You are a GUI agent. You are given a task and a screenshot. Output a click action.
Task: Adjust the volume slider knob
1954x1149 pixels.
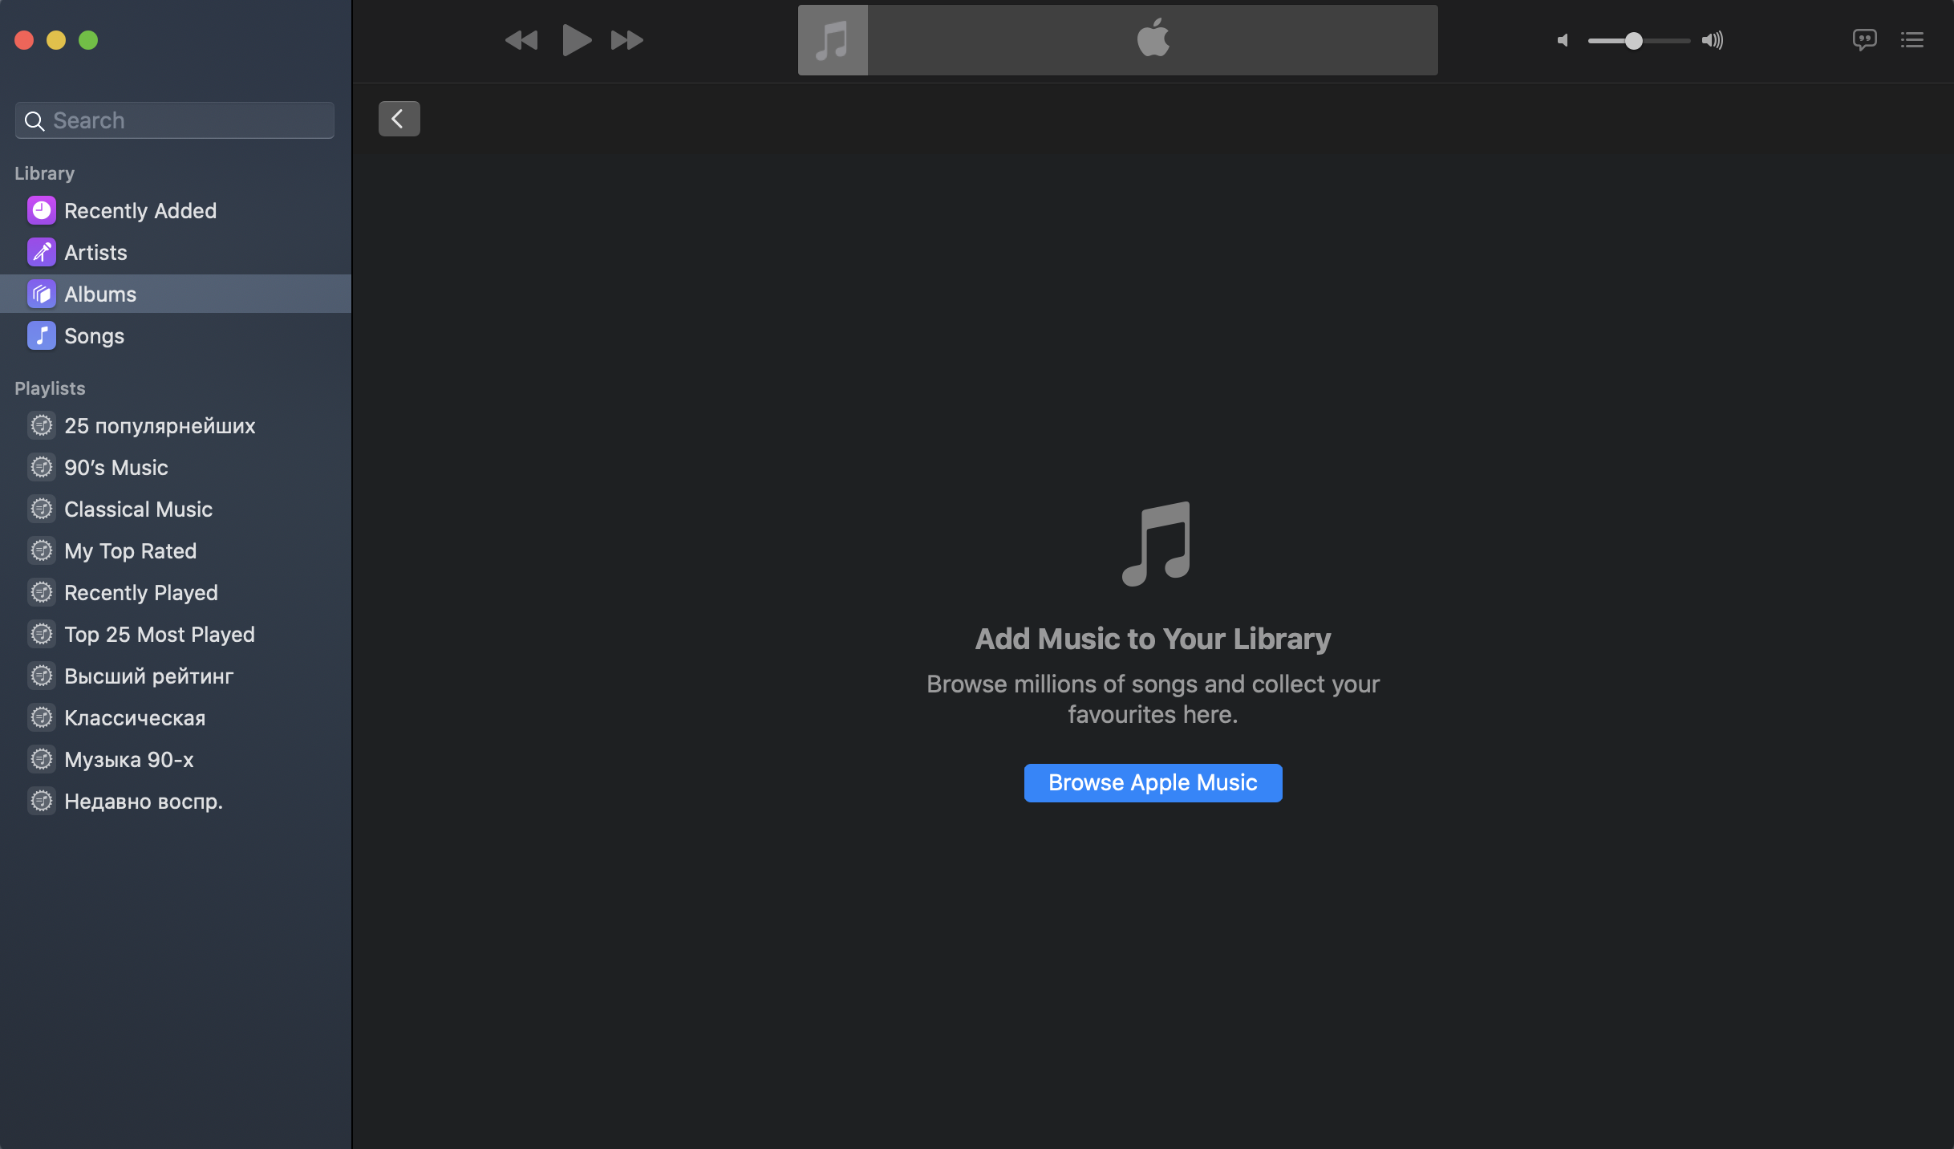click(1633, 41)
